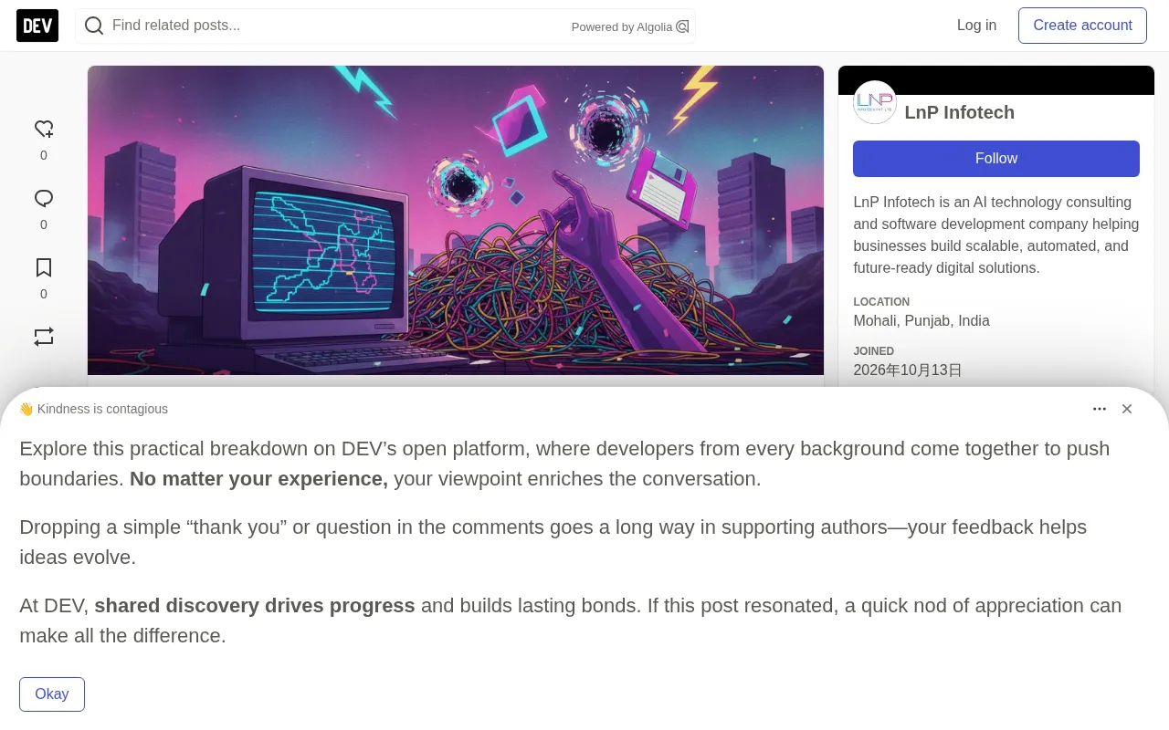Click the Algolia logo icon
The image size is (1169, 730).
682,26
